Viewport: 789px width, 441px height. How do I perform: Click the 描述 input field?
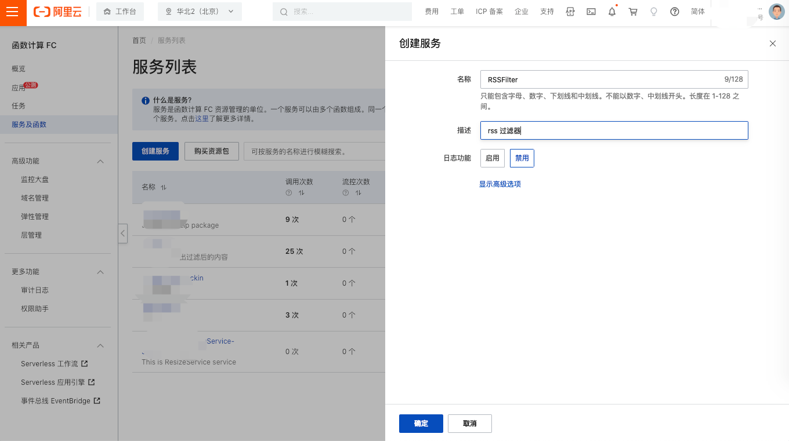(614, 130)
